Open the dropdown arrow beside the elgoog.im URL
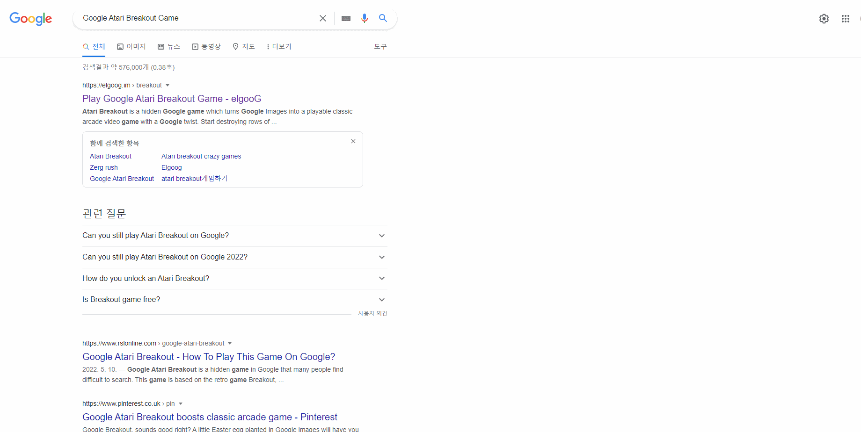The height and width of the screenshot is (432, 861). click(x=168, y=85)
